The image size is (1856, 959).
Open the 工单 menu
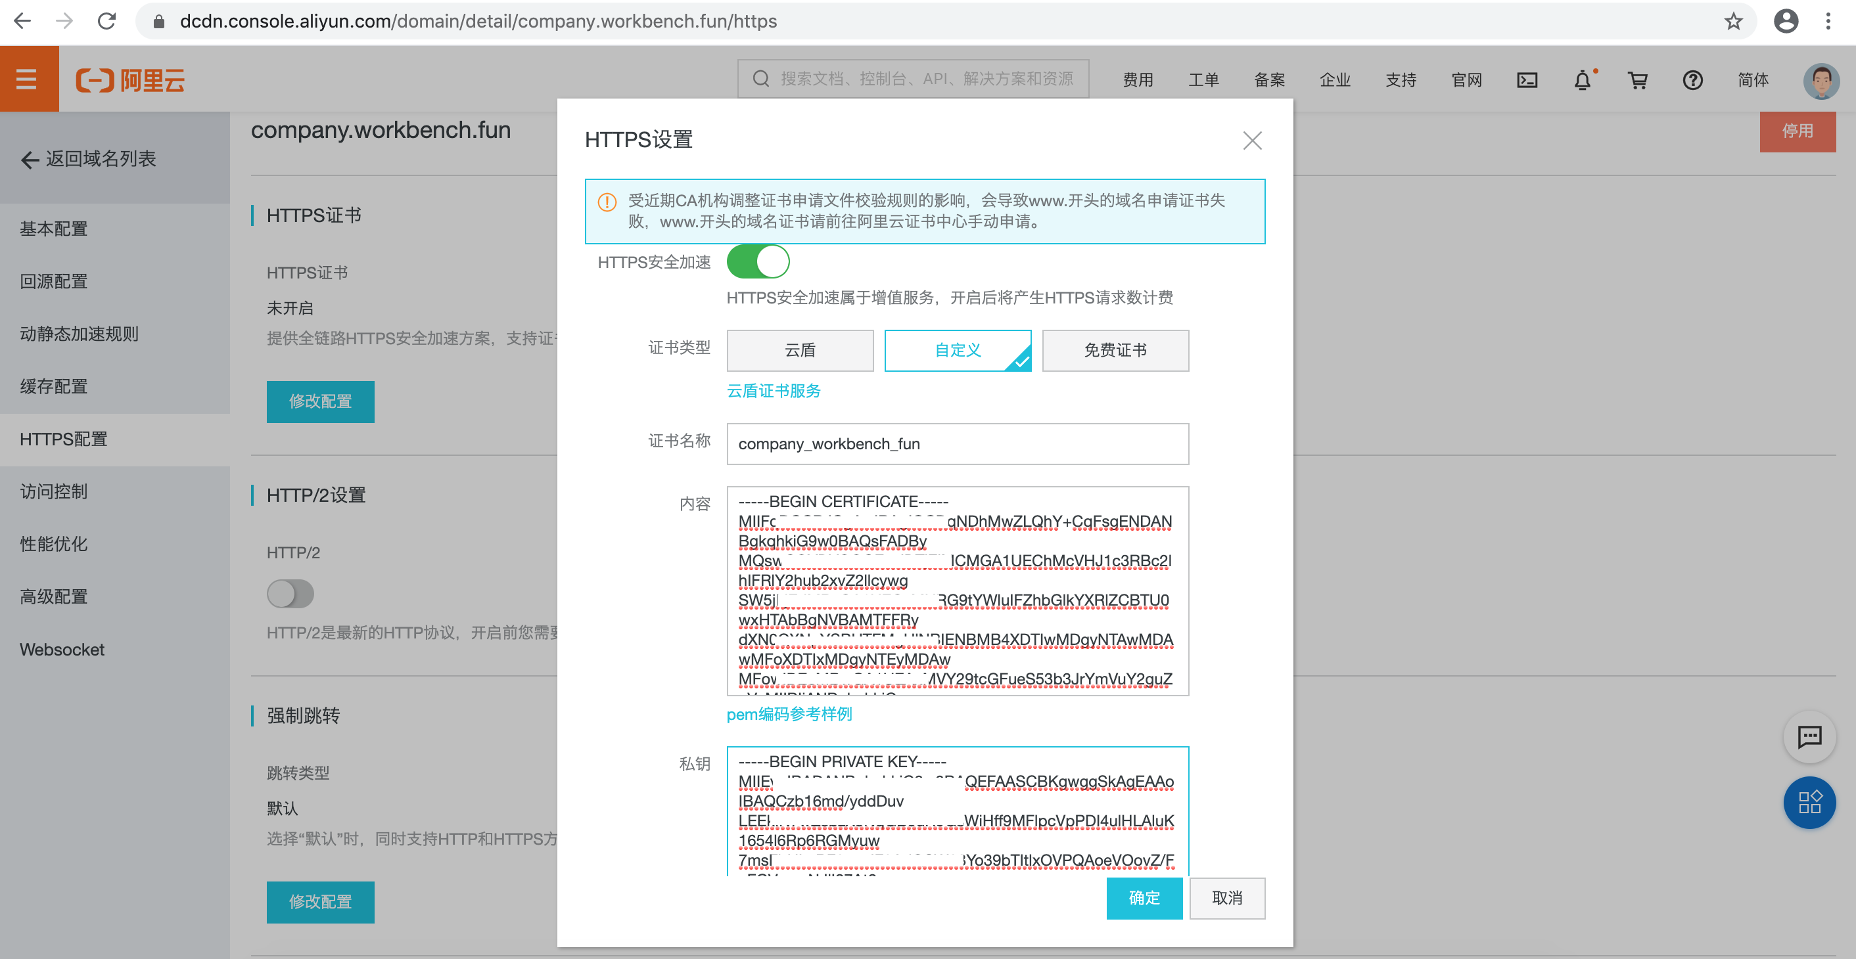1203,80
